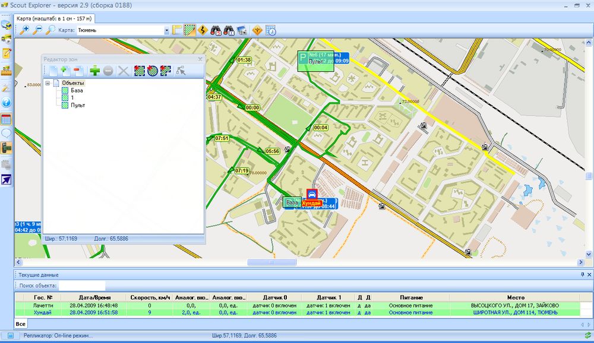
Task: Click the binoculars icon with red S
Action: click(216, 30)
